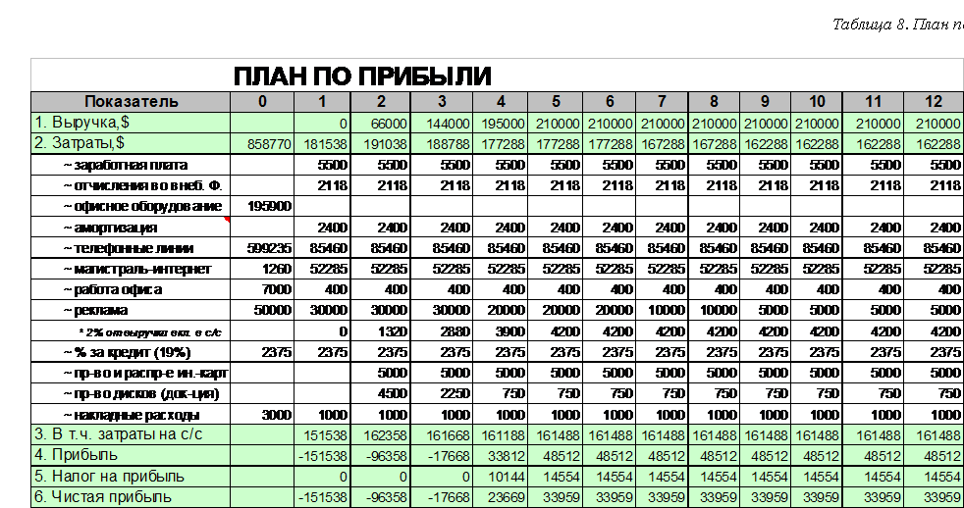The height and width of the screenshot is (508, 964).
Task: Select the column header "7"
Action: pos(662,101)
